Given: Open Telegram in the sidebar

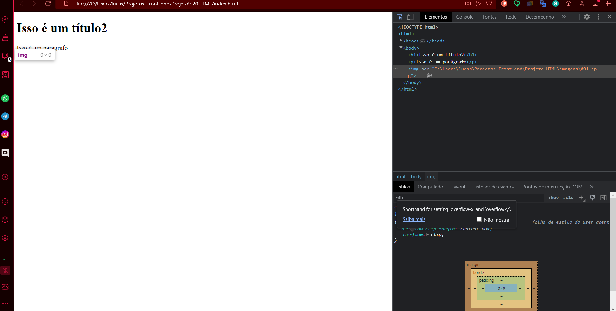Looking at the screenshot, I should click(5, 116).
